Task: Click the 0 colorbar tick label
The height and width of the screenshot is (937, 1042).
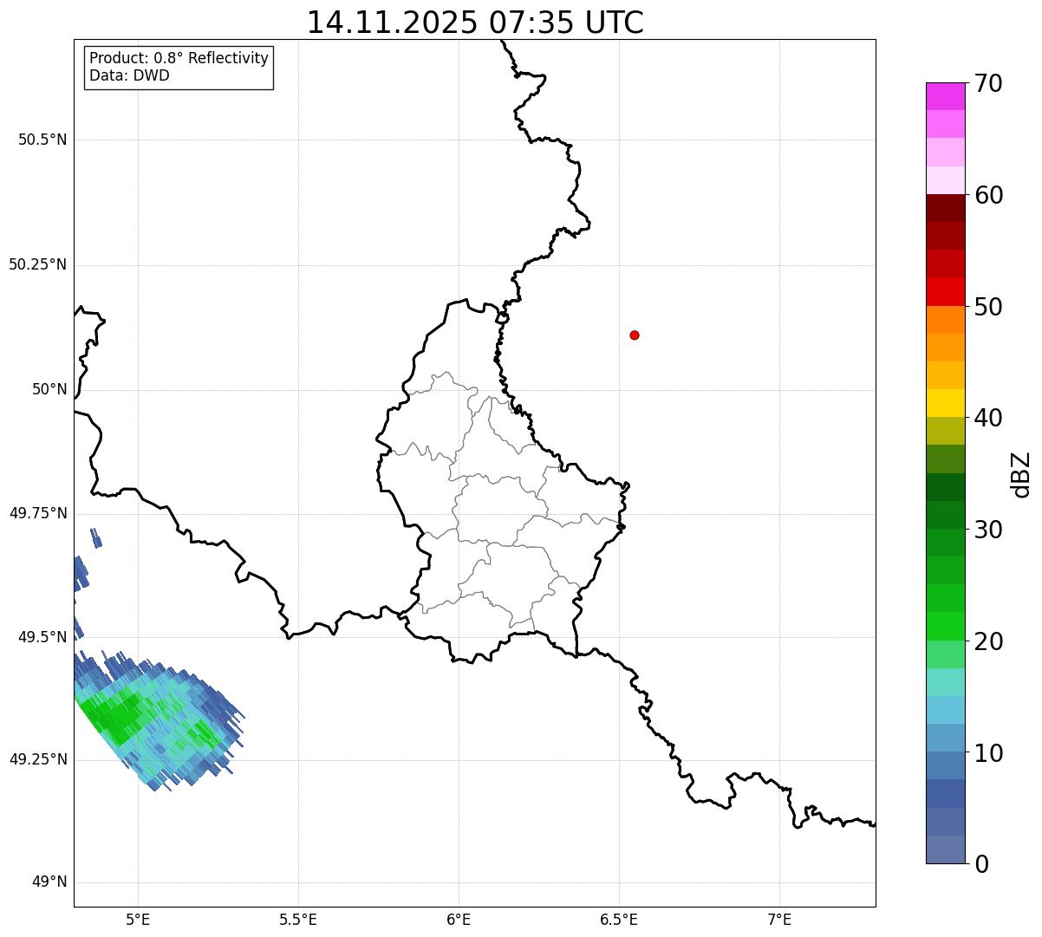Action: click(x=981, y=864)
